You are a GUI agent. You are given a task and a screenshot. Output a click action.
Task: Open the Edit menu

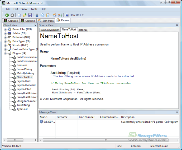point(16,9)
